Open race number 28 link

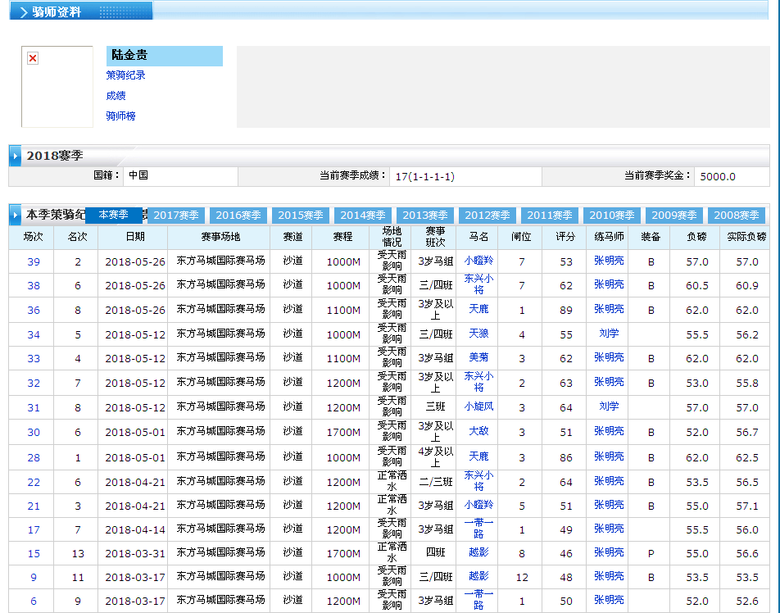pyautogui.click(x=34, y=457)
